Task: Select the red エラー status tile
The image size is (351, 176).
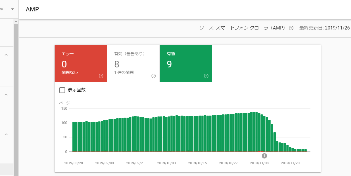Action: [81, 63]
